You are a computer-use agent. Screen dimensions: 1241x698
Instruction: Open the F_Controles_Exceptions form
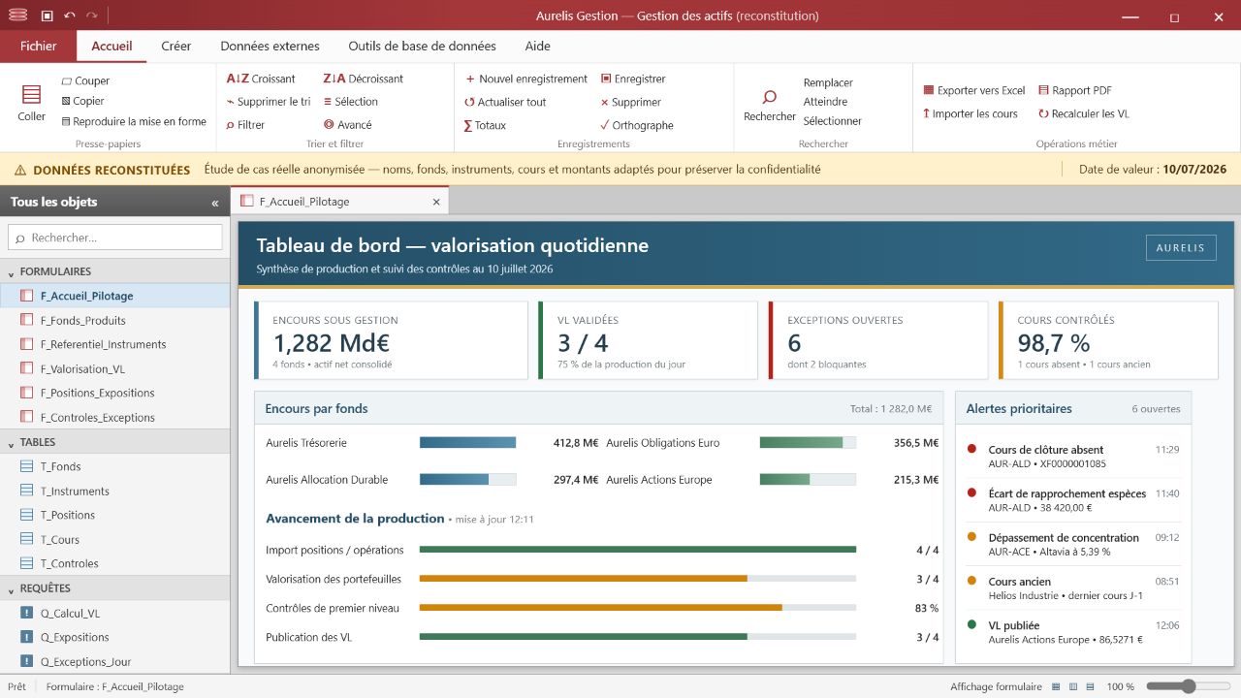pos(114,417)
